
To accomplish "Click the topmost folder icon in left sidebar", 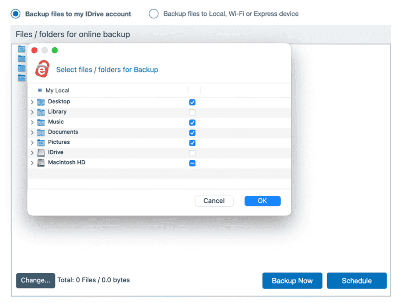I will tap(21, 49).
